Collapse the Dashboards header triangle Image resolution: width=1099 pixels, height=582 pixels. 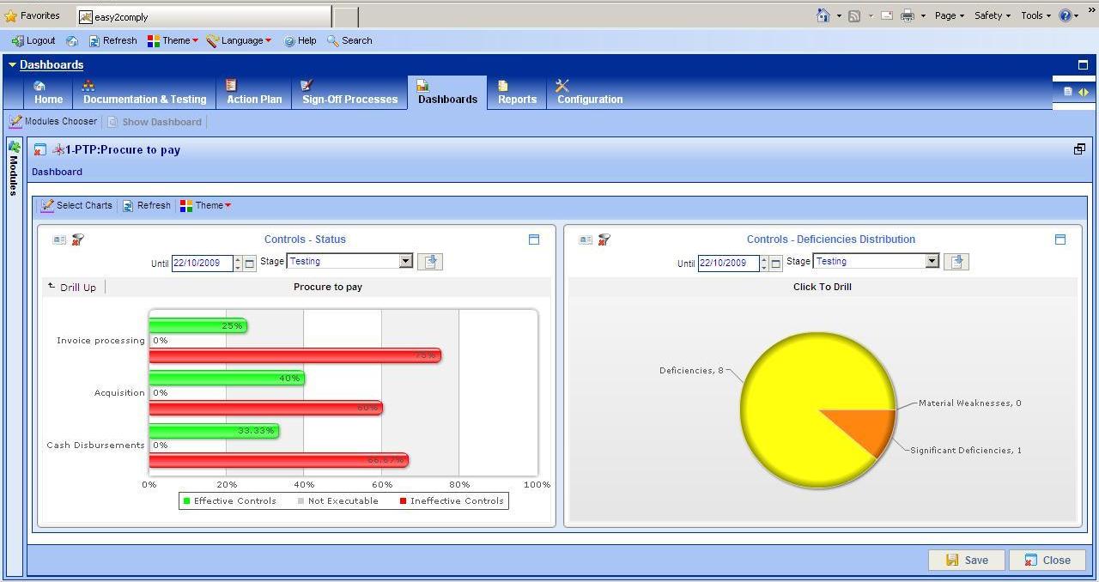[12, 65]
